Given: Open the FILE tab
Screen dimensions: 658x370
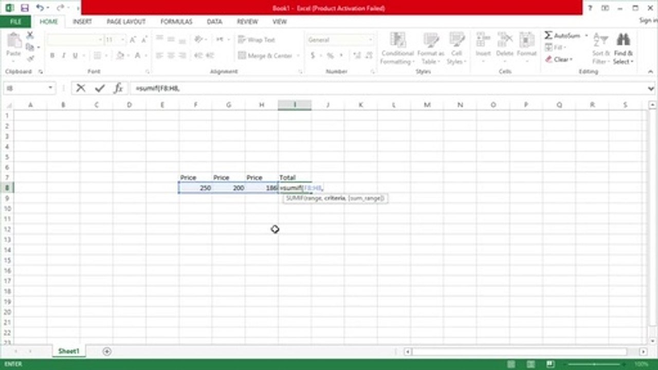Looking at the screenshot, I should [x=15, y=22].
